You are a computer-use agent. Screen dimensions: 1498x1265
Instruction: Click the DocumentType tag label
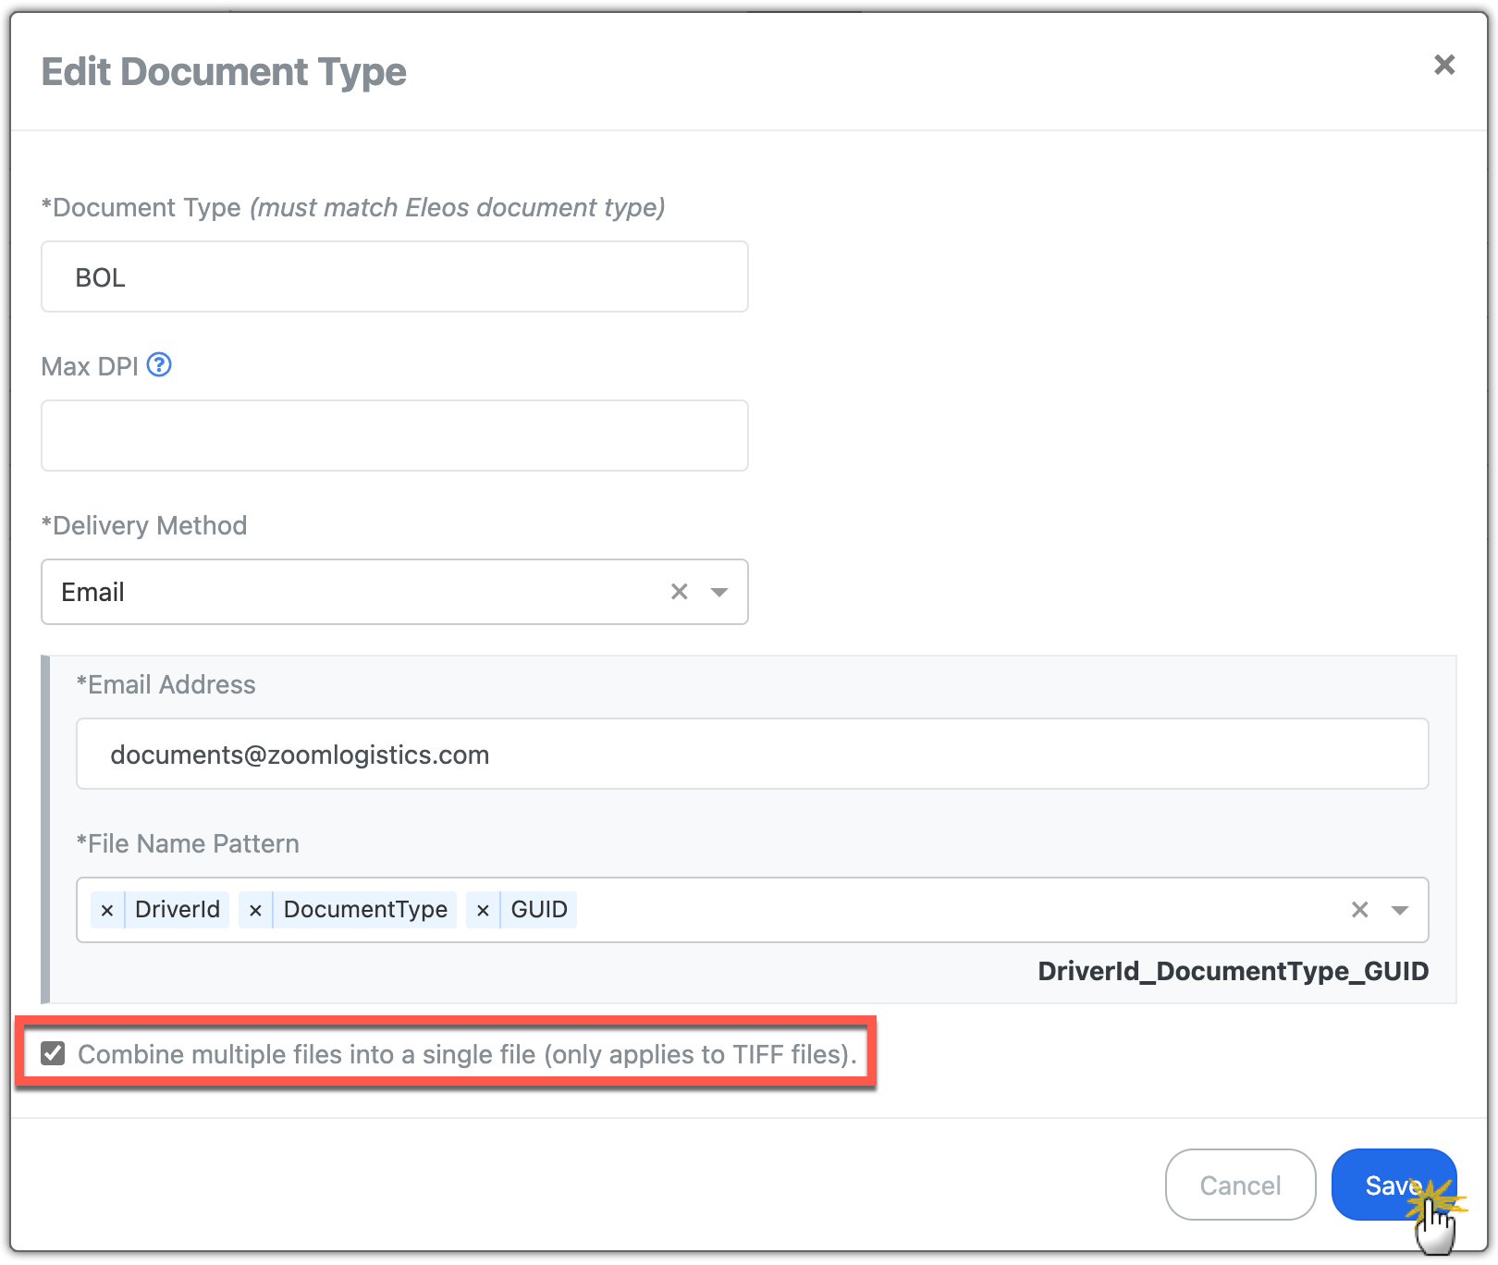pos(365,910)
